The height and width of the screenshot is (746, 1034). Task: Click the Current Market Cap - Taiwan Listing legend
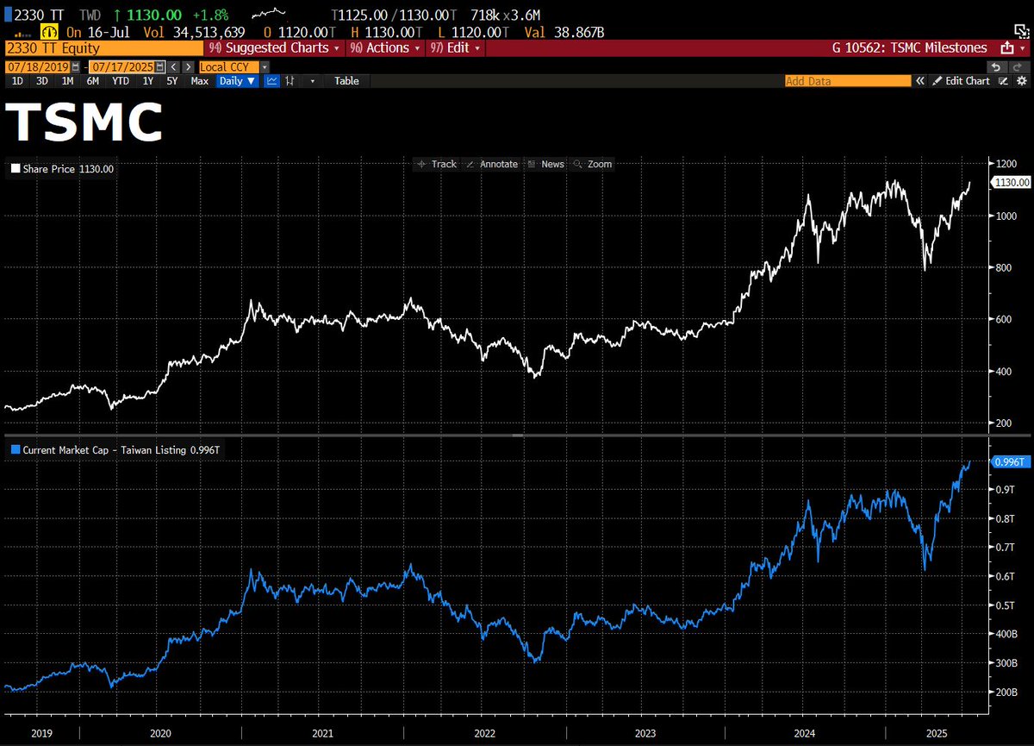(x=121, y=449)
